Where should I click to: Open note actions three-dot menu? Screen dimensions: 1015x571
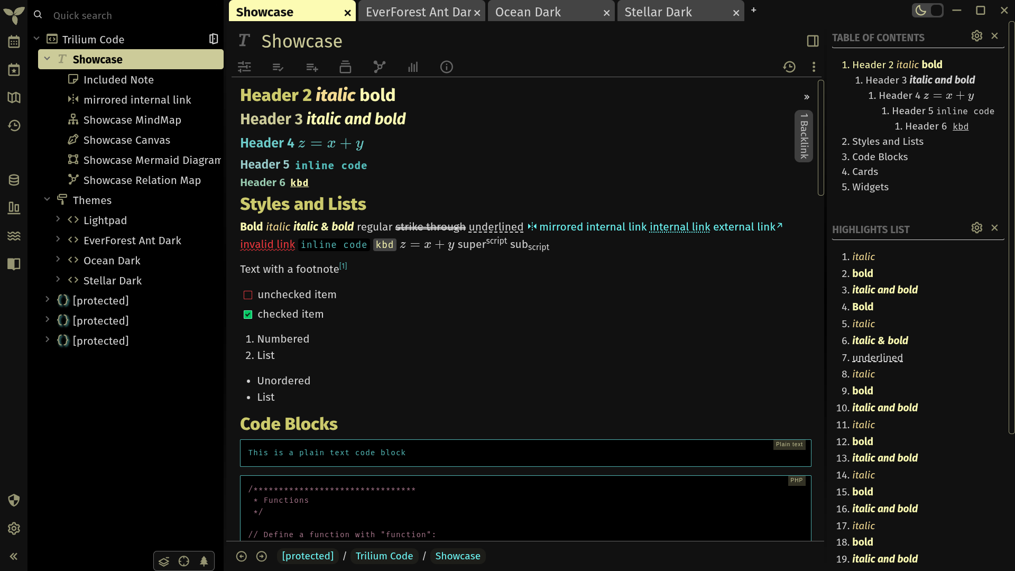(814, 67)
